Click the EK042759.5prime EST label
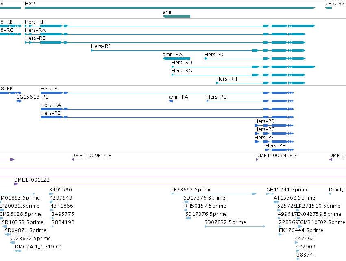The image size is (346, 261). (x=319, y=214)
